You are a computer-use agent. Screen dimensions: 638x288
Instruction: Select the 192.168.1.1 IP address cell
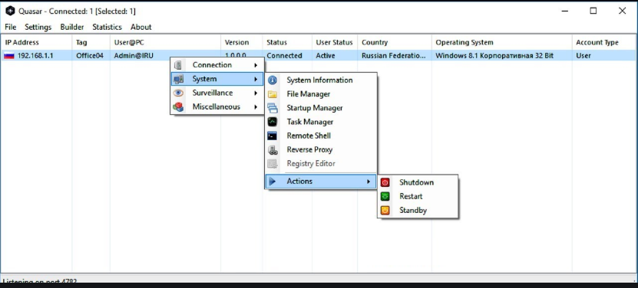tap(35, 56)
